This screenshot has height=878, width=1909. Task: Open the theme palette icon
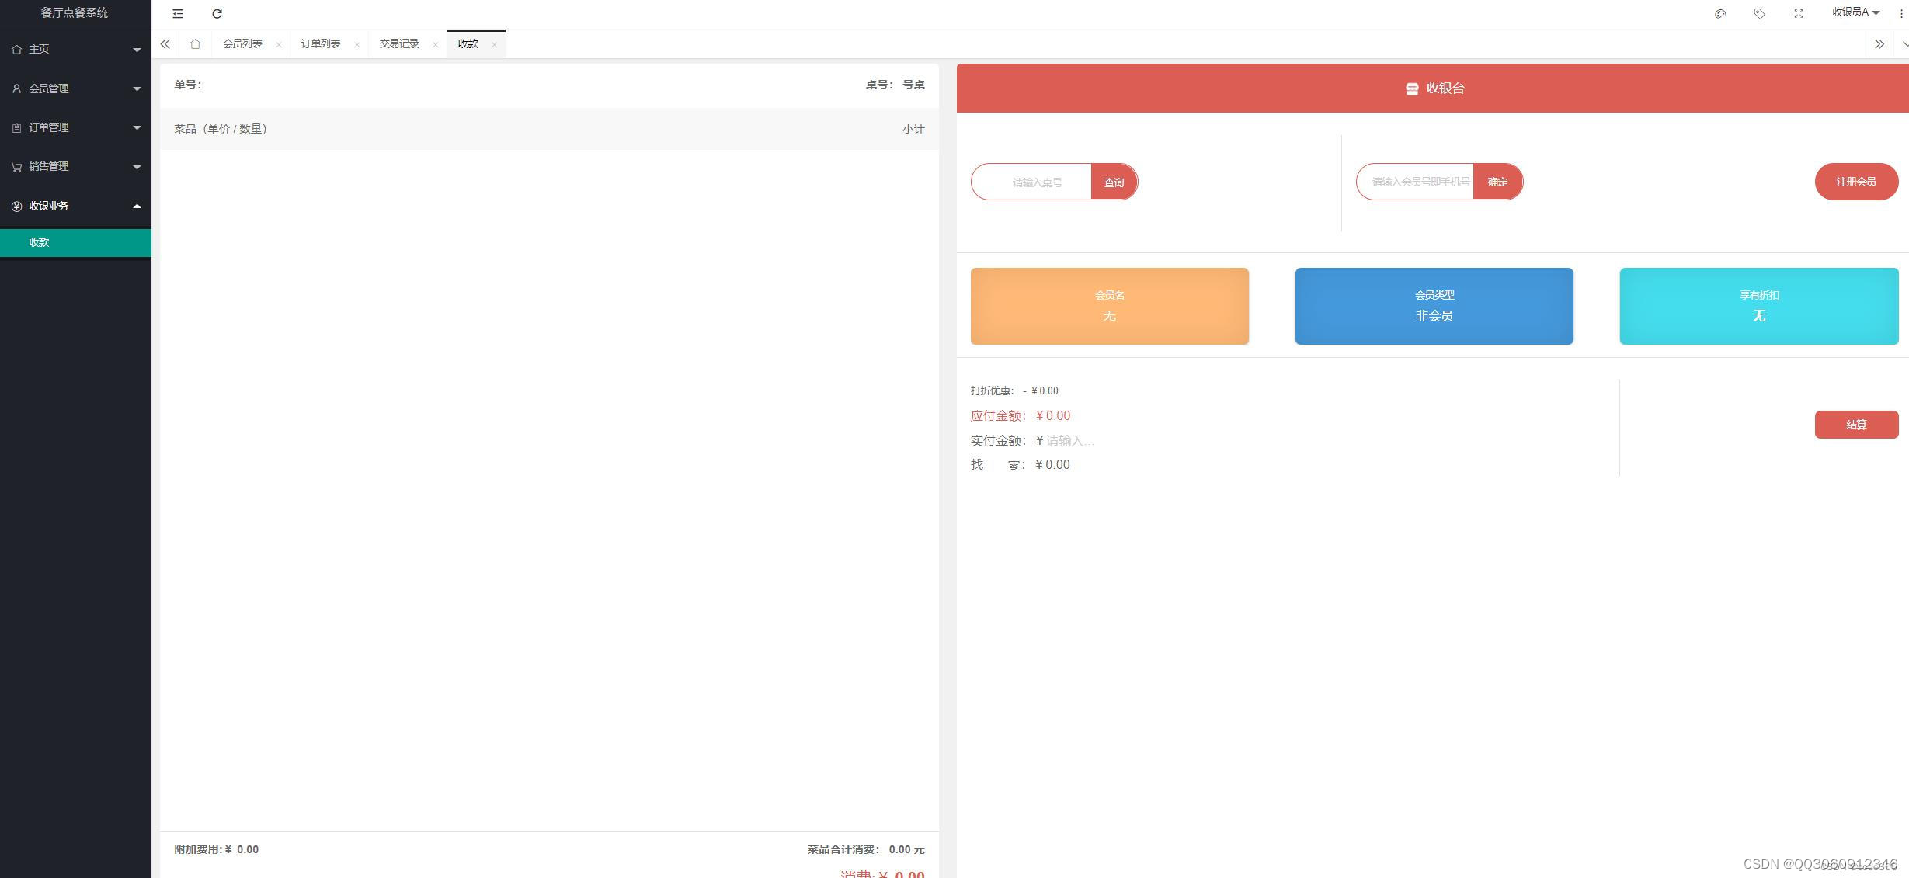pyautogui.click(x=1720, y=14)
